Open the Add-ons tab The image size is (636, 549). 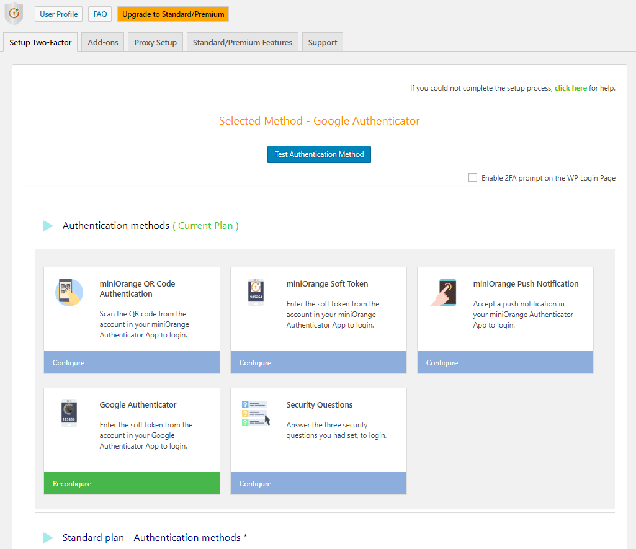[x=102, y=42]
